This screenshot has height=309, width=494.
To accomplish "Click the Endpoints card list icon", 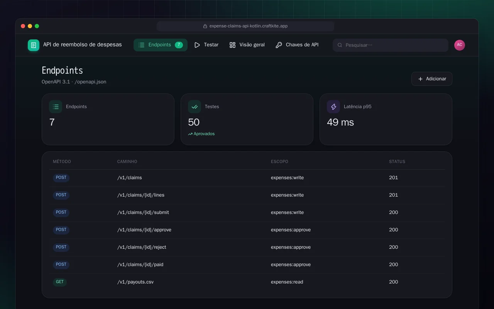I will (x=56, y=107).
